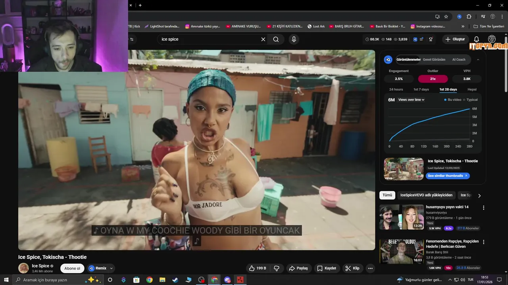Open Microsoft Store from the taskbar
508x285 pixels.
136,280
